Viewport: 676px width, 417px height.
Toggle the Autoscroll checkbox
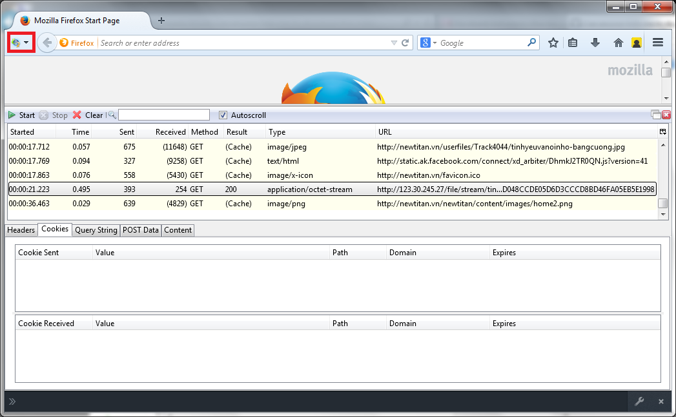223,115
